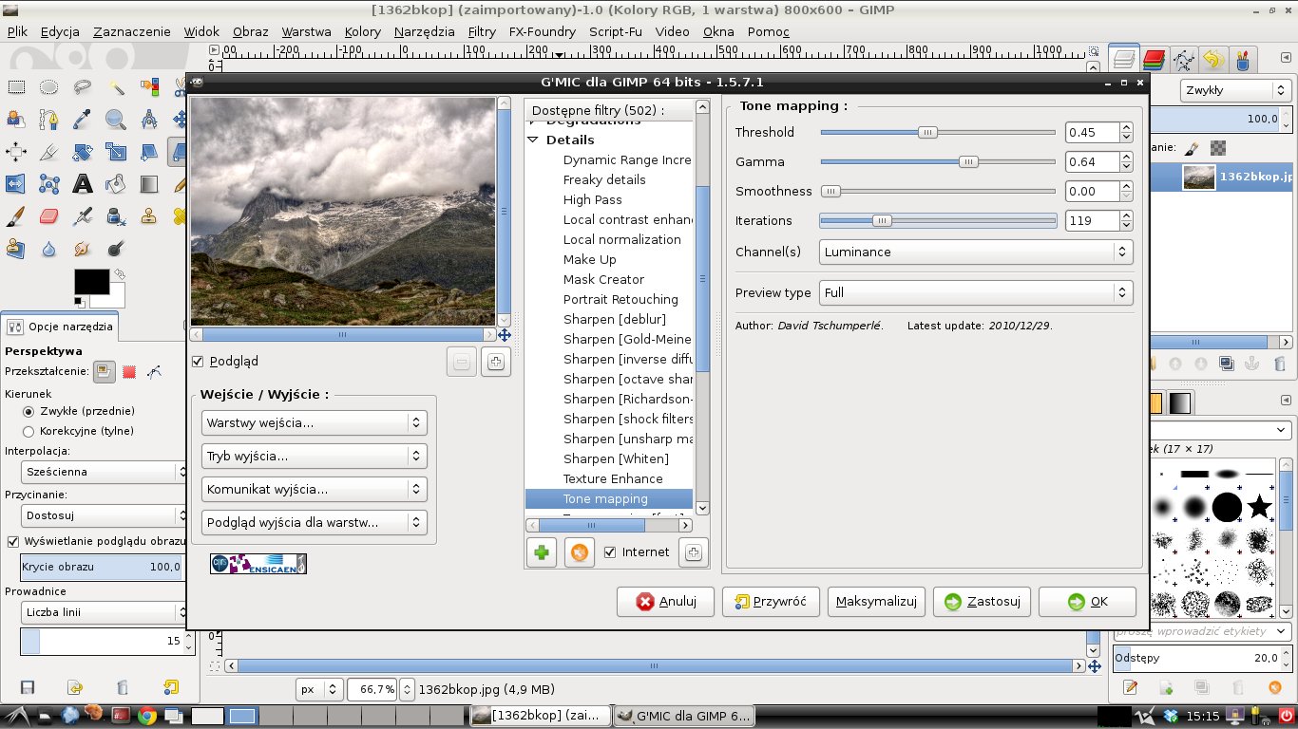
Task: Choose the Text tool
Action: 83,184
